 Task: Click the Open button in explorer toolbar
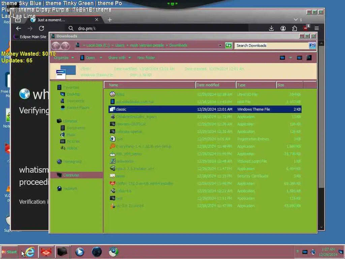[88, 58]
